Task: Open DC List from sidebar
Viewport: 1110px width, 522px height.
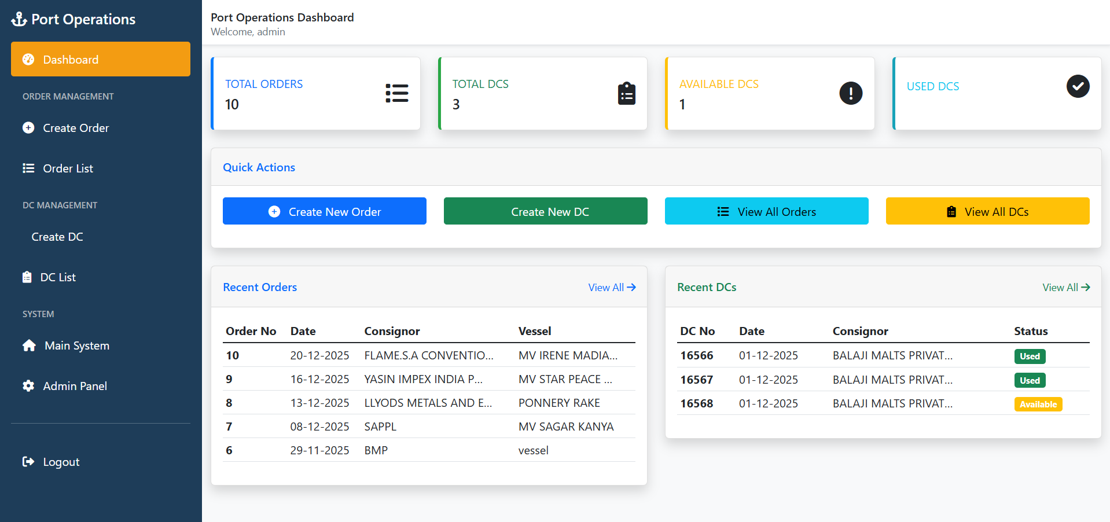Action: (x=58, y=277)
